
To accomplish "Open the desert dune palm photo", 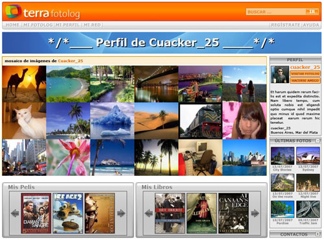I will [x=156, y=121].
